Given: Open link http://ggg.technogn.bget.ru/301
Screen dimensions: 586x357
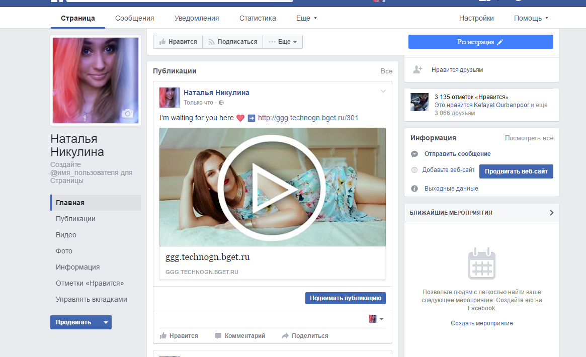Looking at the screenshot, I should 308,118.
